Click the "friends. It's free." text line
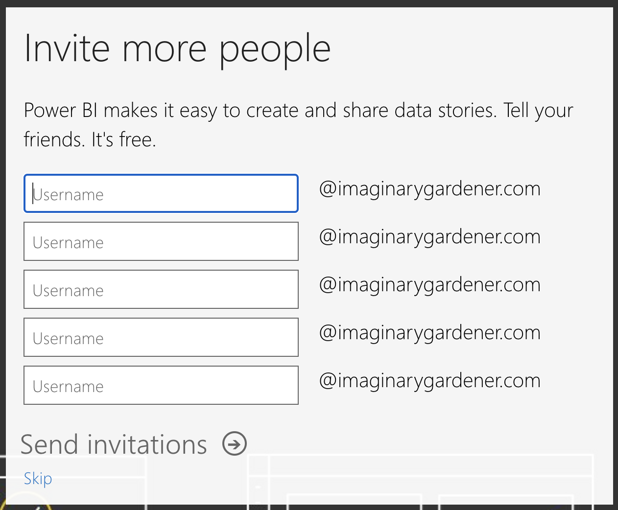 pyautogui.click(x=90, y=140)
